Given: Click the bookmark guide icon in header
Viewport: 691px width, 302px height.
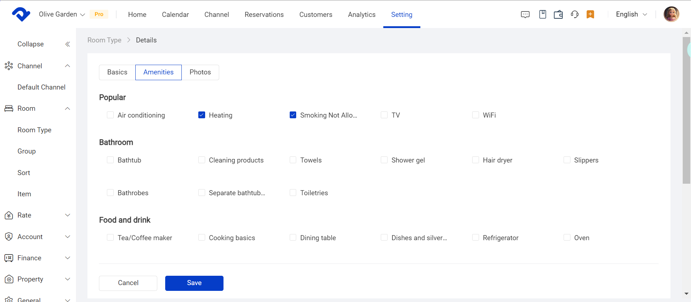Looking at the screenshot, I should pyautogui.click(x=543, y=14).
